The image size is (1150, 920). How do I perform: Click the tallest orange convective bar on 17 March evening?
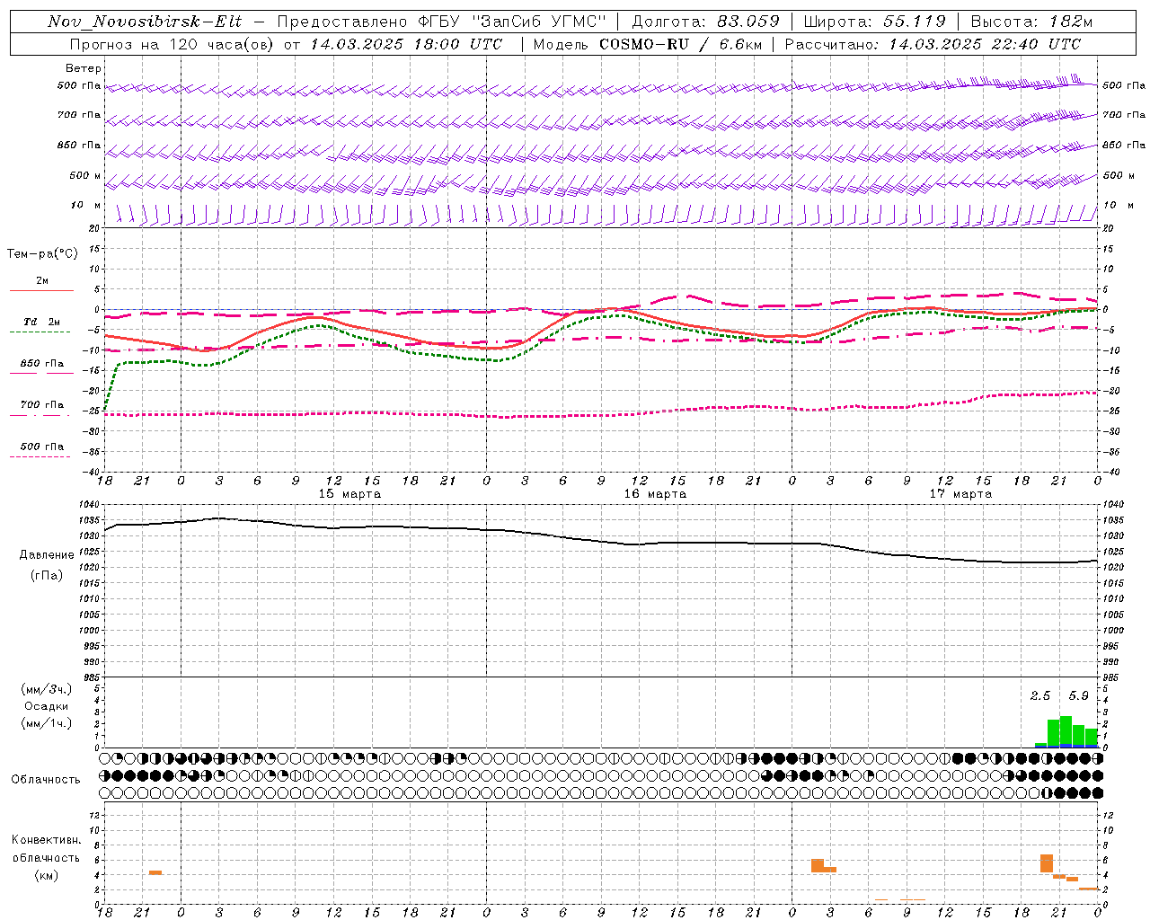click(1047, 863)
